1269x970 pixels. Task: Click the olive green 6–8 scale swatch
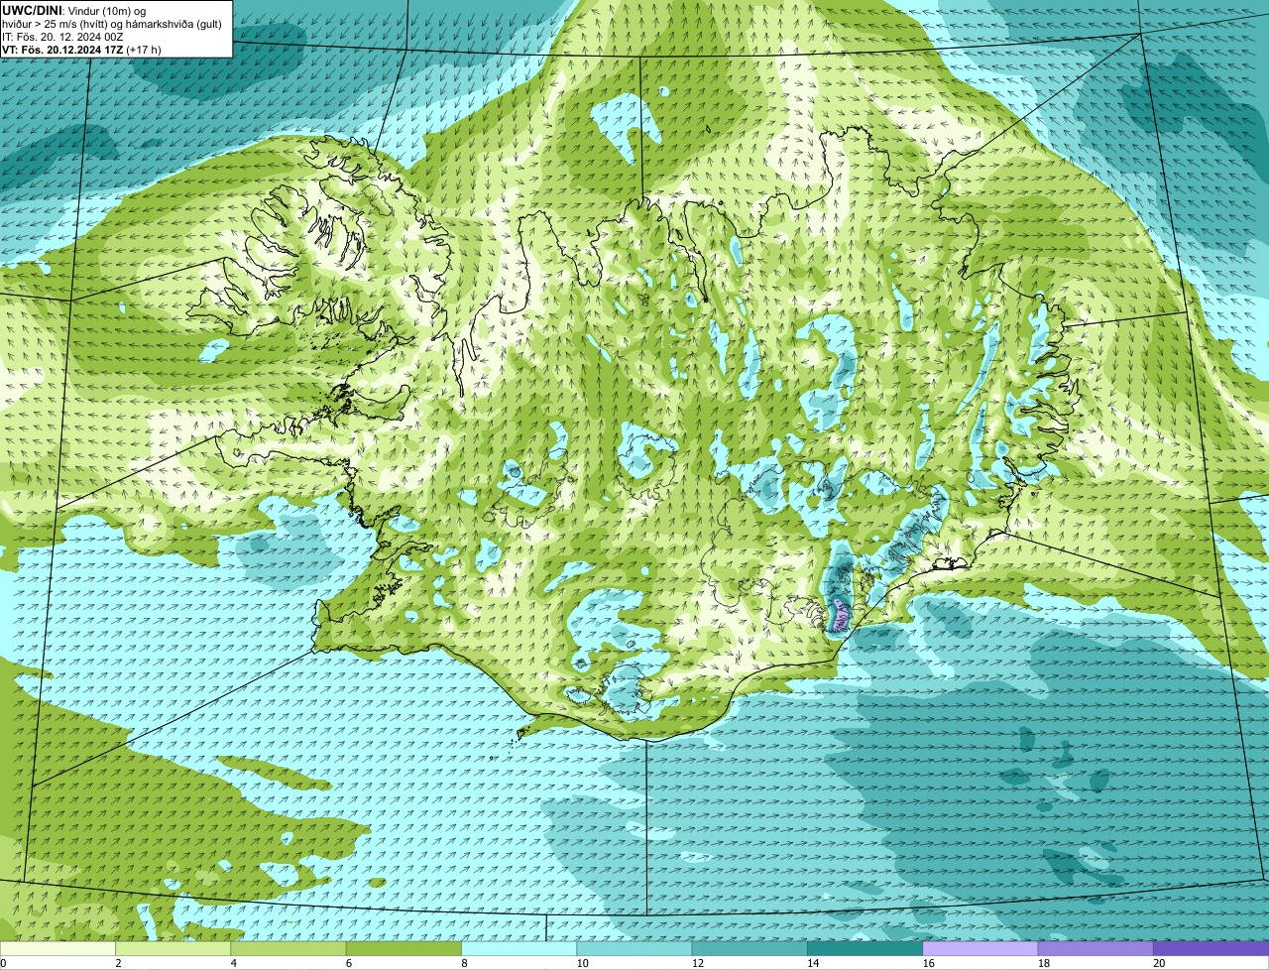(x=404, y=948)
